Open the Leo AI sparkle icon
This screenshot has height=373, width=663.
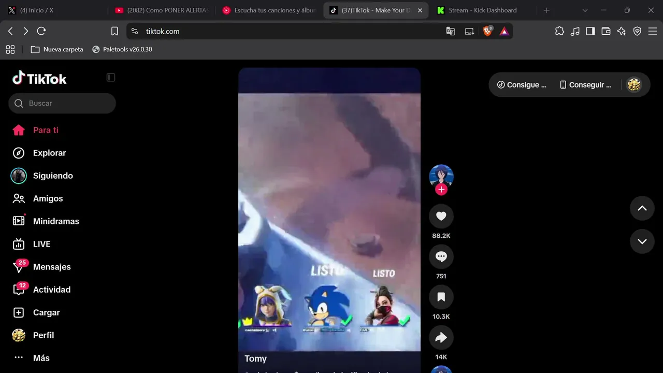[x=622, y=31]
